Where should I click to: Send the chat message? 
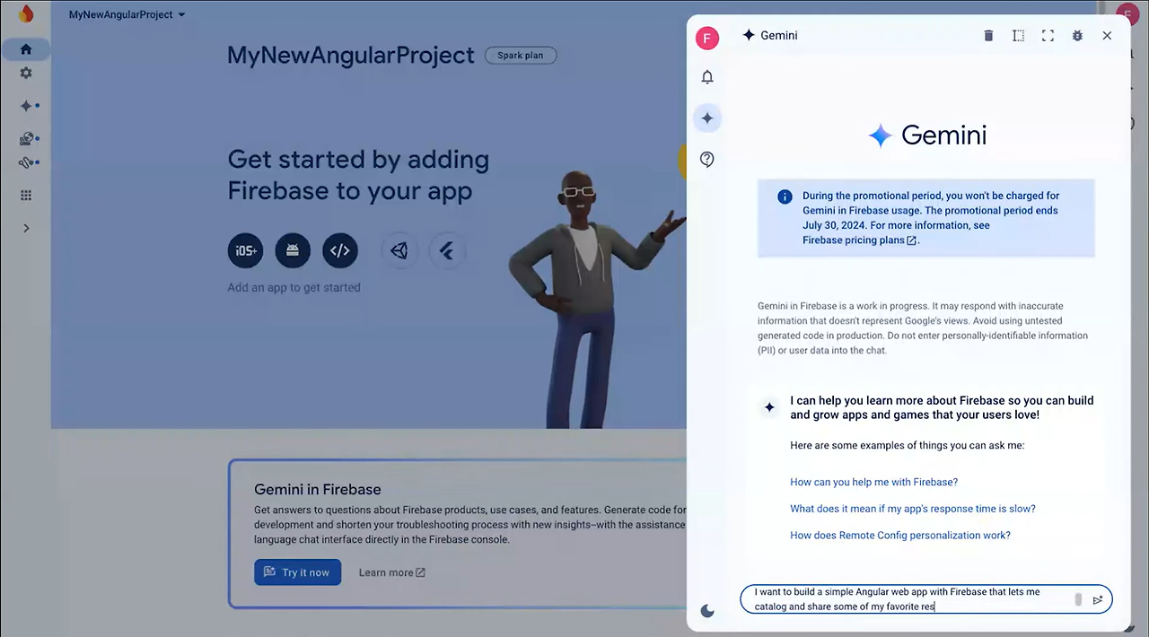click(x=1097, y=600)
